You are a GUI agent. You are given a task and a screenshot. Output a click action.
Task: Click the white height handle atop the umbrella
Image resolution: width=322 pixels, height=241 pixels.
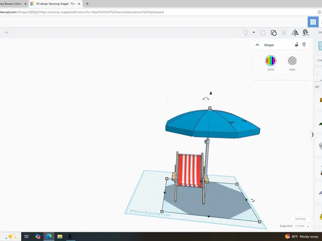(210, 108)
